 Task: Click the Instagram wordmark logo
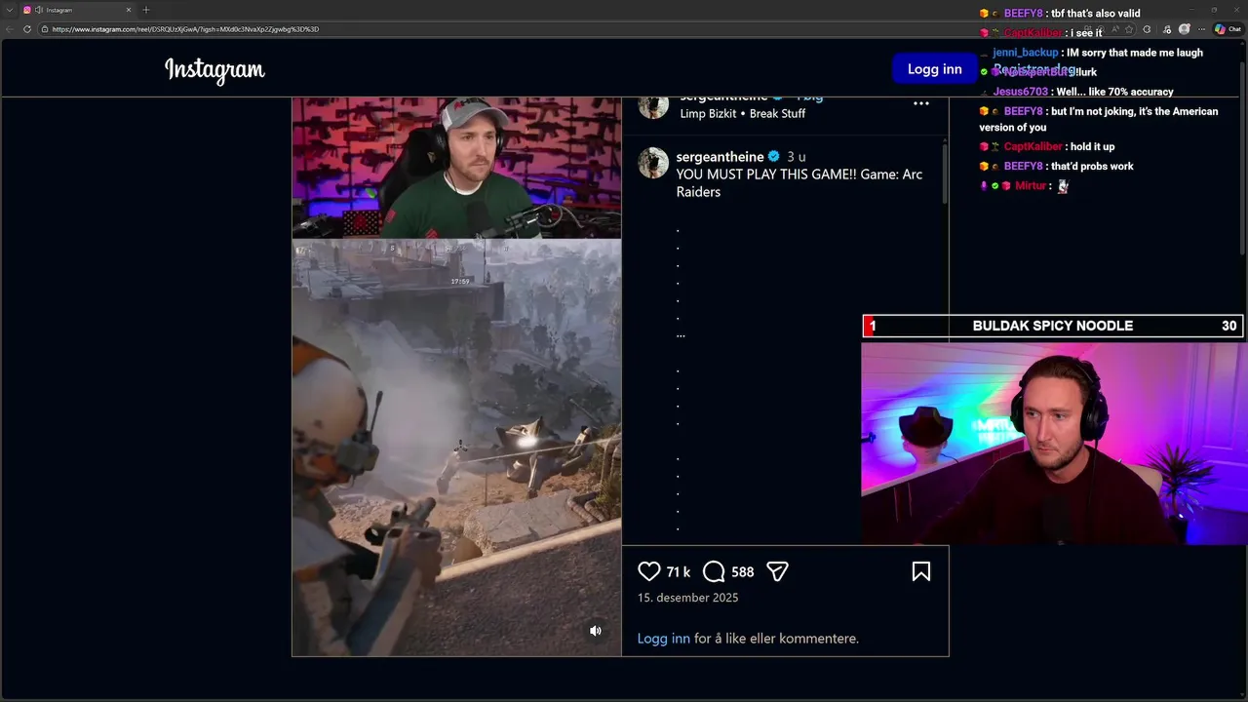[x=214, y=70]
